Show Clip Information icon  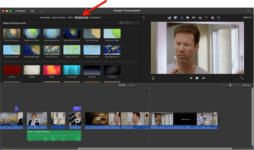click(x=218, y=17)
